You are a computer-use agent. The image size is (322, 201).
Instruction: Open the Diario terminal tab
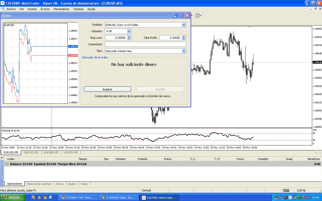[x=84, y=184]
